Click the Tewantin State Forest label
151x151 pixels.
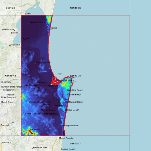click(x=11, y=87)
